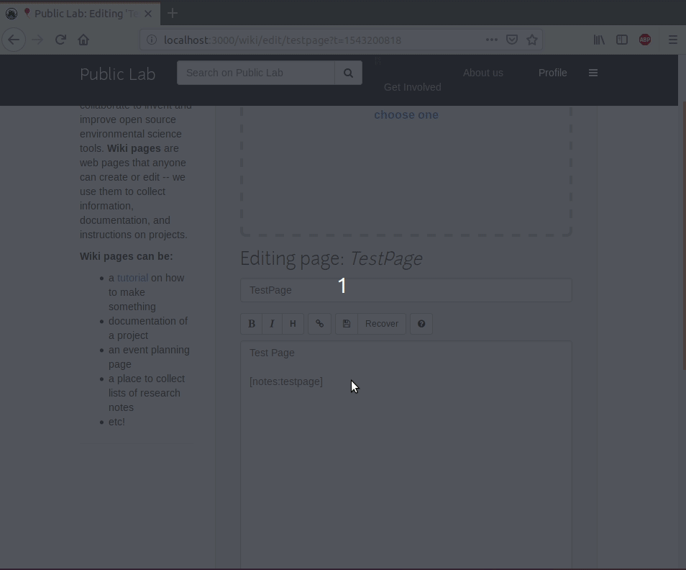Click the Recover button
Screen dimensions: 686x570
[x=382, y=323]
